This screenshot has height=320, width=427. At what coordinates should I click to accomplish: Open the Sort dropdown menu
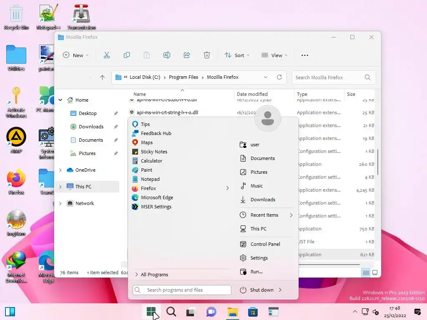pyautogui.click(x=237, y=55)
